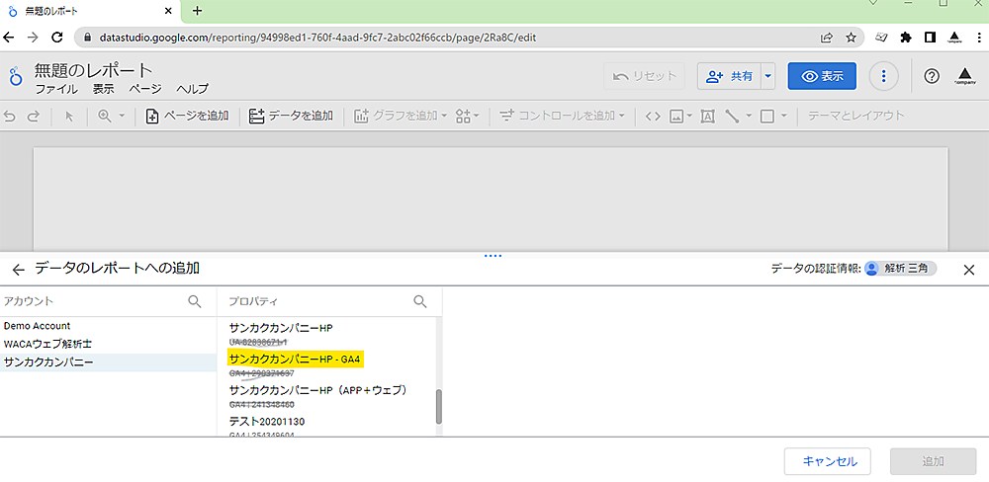
Task: Click the undo arrow in the toolbar
Action: coord(10,116)
